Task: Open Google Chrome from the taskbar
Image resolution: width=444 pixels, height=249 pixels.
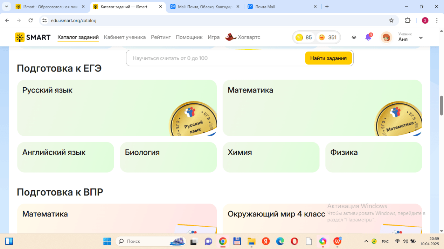Action: [x=223, y=241]
